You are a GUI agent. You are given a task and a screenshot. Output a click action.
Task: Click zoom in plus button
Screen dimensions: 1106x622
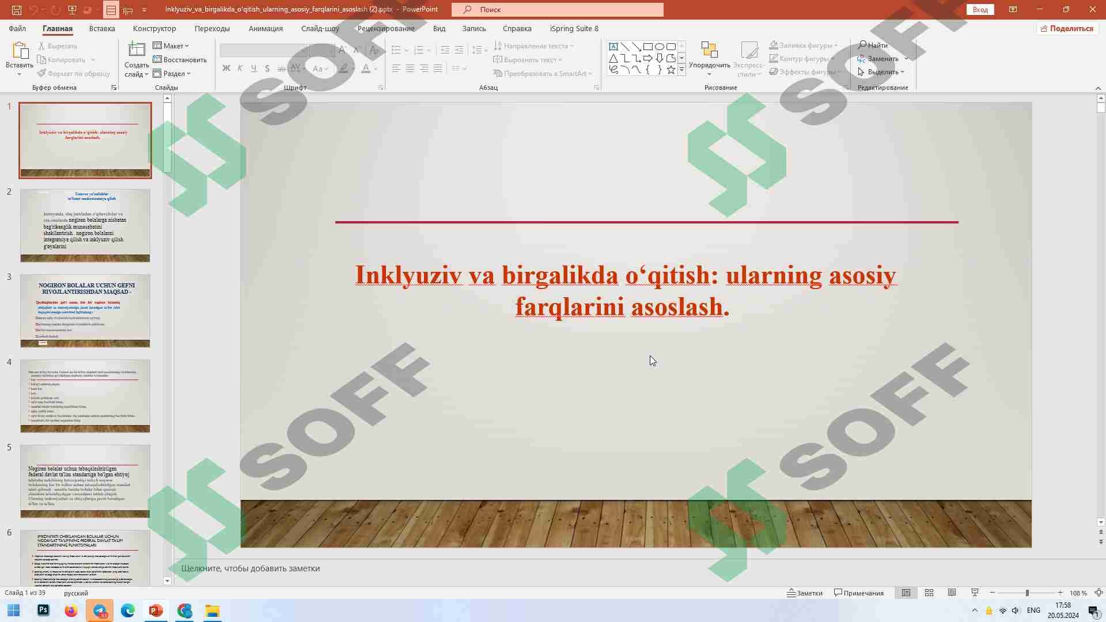point(1060,593)
